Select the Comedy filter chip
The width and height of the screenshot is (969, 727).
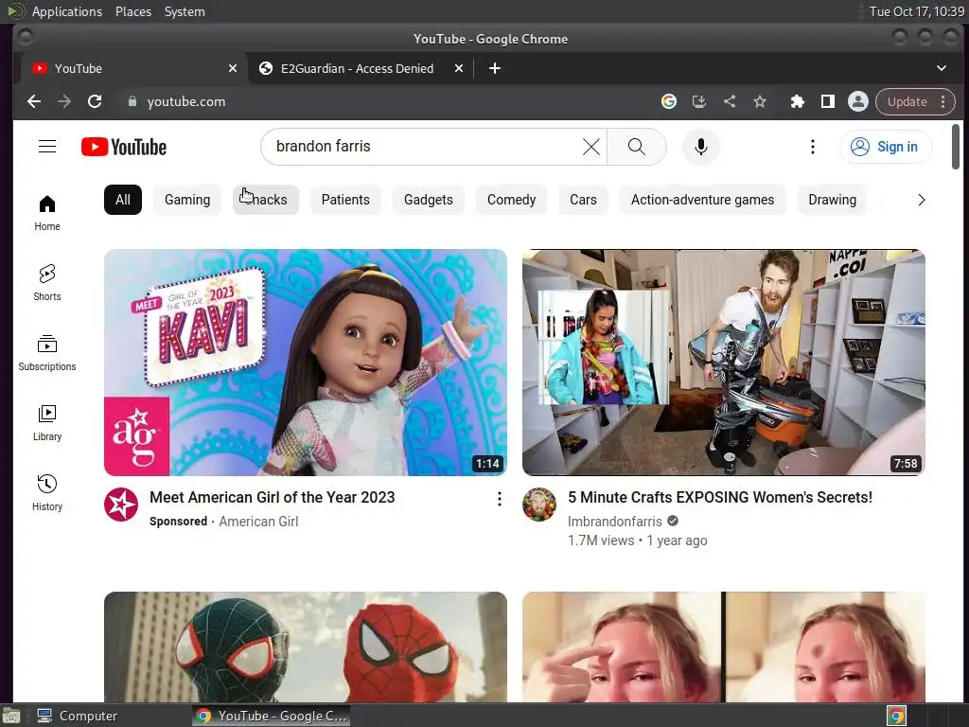click(x=511, y=200)
